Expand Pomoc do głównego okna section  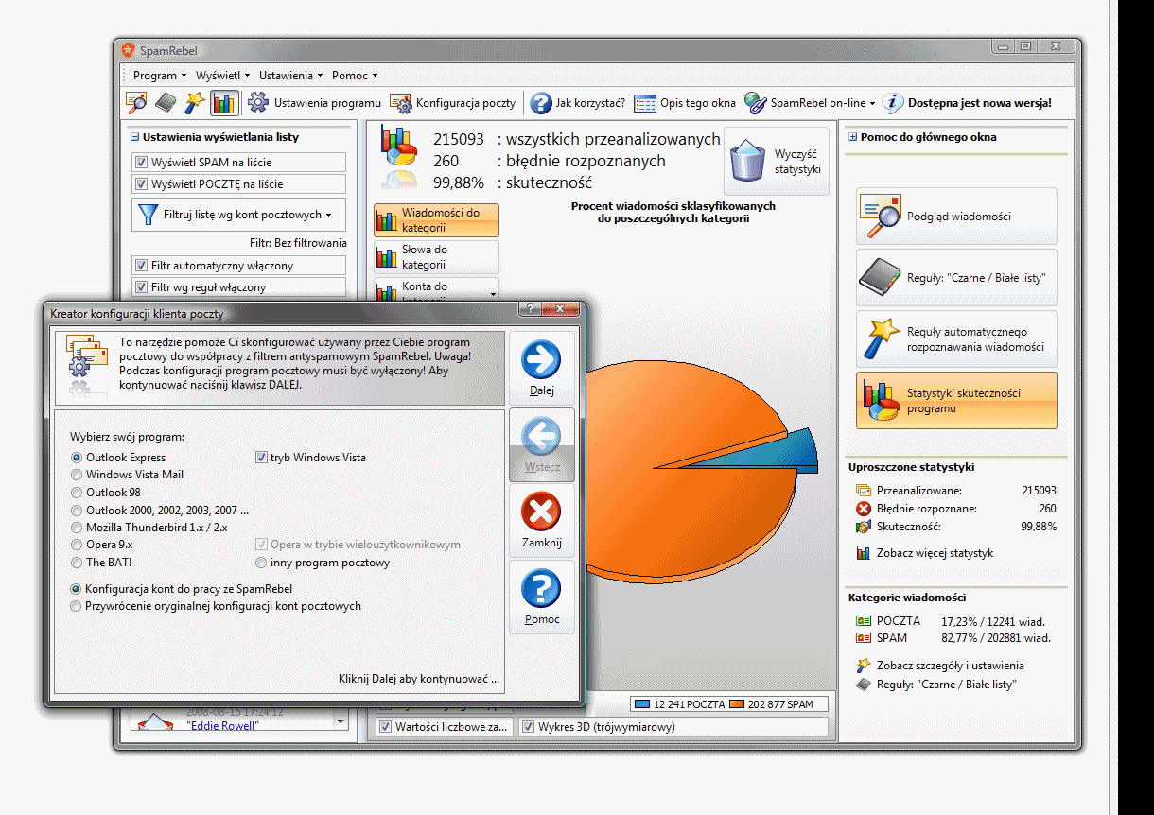(x=852, y=137)
